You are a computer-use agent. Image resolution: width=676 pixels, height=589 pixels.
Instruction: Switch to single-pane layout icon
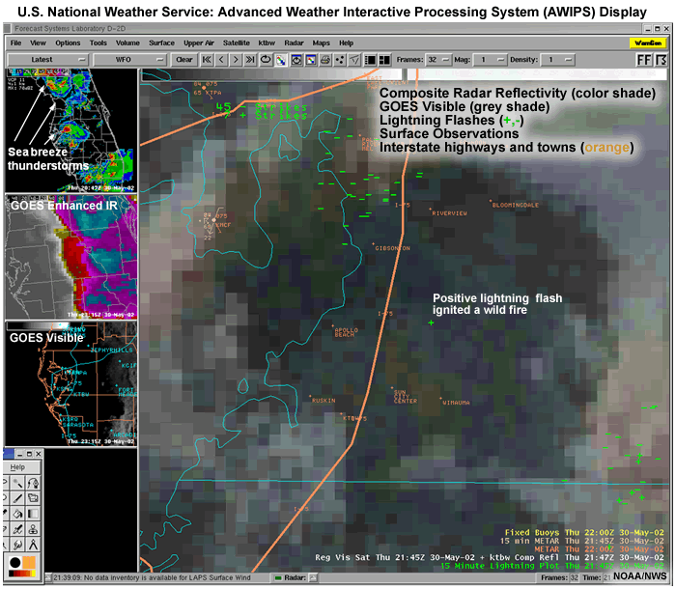click(370, 60)
